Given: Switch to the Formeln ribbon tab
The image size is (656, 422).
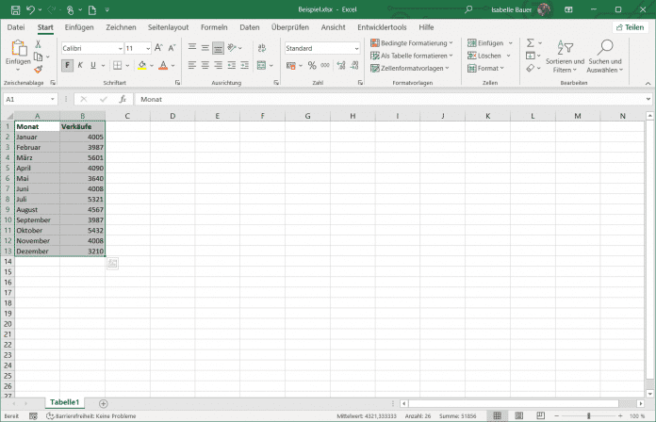Looking at the screenshot, I should pos(214,27).
